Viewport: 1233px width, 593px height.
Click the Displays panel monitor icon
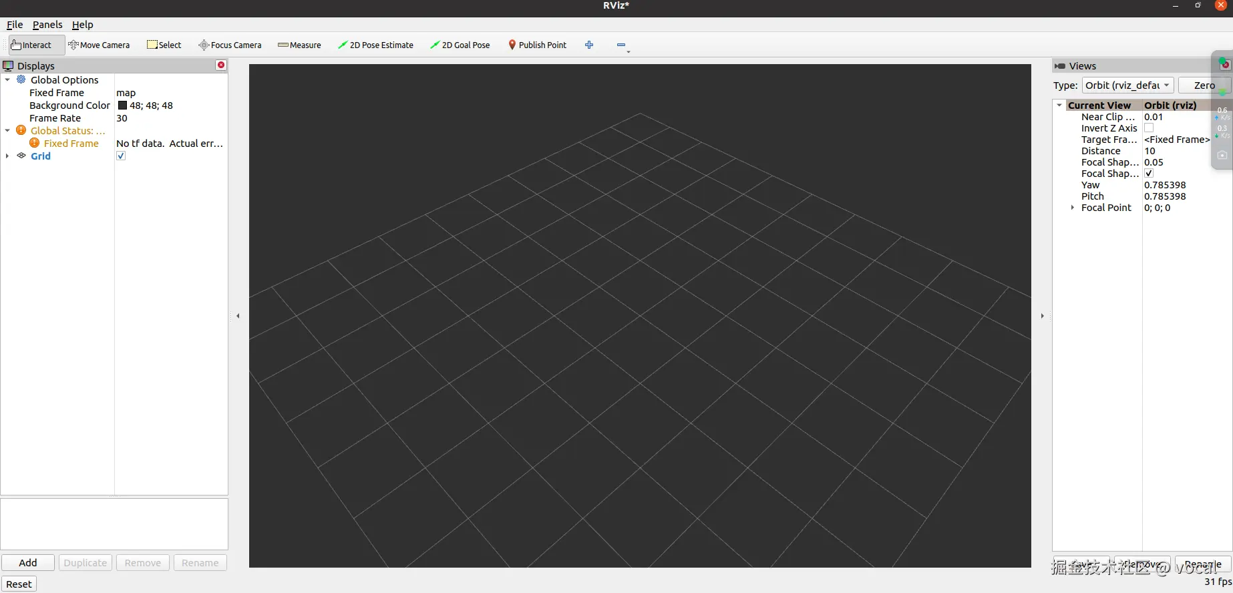coord(9,65)
